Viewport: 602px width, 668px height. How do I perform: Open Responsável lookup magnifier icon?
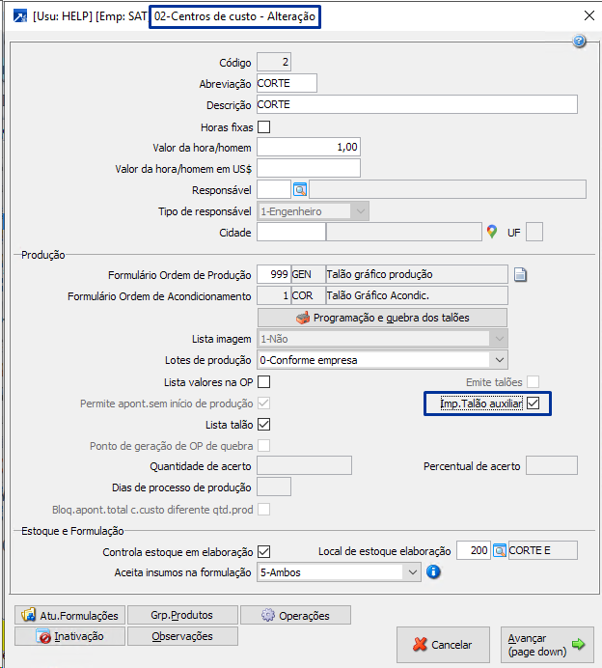[x=300, y=189]
